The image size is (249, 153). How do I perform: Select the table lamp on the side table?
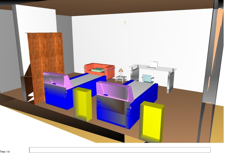(x=121, y=71)
